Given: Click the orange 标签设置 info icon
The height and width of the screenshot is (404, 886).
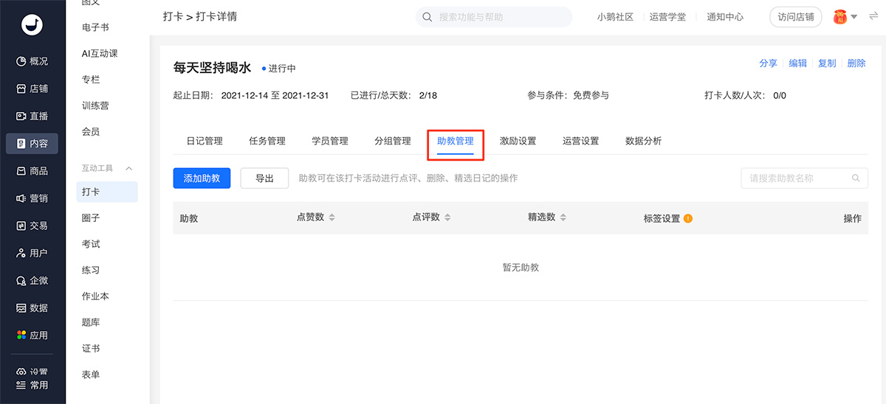Looking at the screenshot, I should [x=688, y=218].
